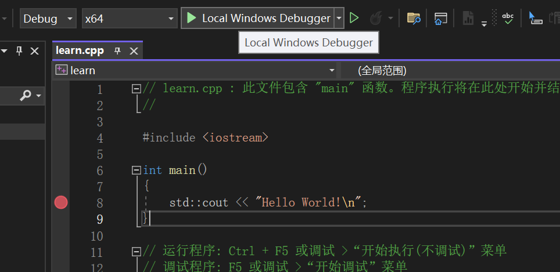560x272 pixels.
Task: Expand the debugger target dropdown arrow
Action: pos(339,18)
